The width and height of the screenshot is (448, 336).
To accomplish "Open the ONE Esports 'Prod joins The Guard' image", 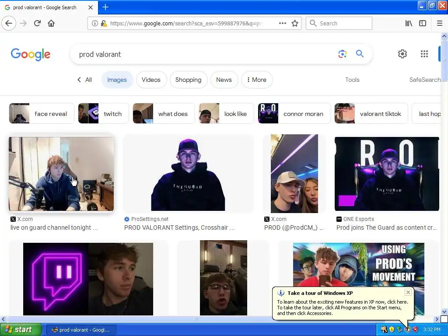I will point(387,174).
